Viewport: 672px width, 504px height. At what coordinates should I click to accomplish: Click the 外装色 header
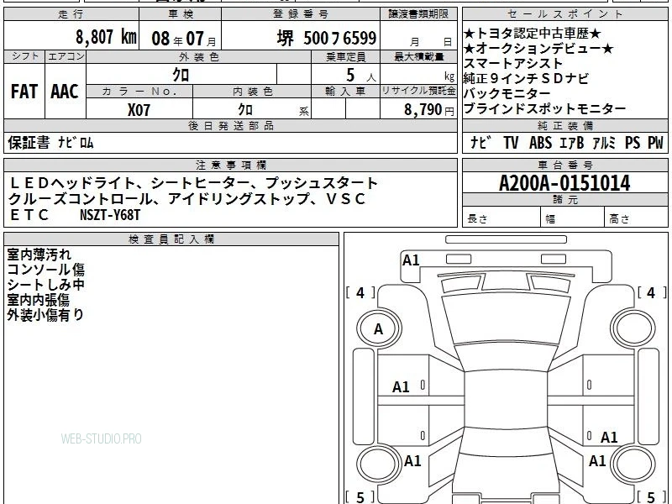coord(198,57)
